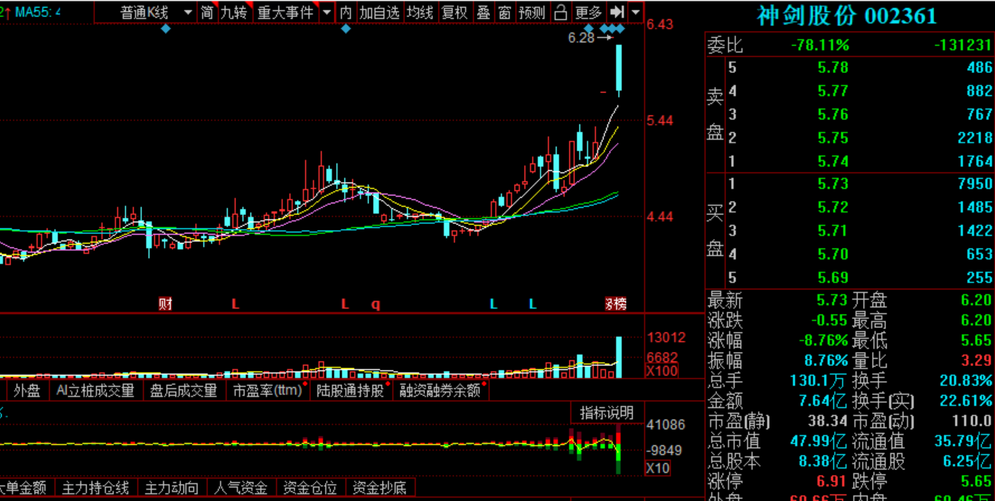This screenshot has height=501, width=995.
Task: Click the 涨停 limit-up price 6.91
Action: pos(832,481)
